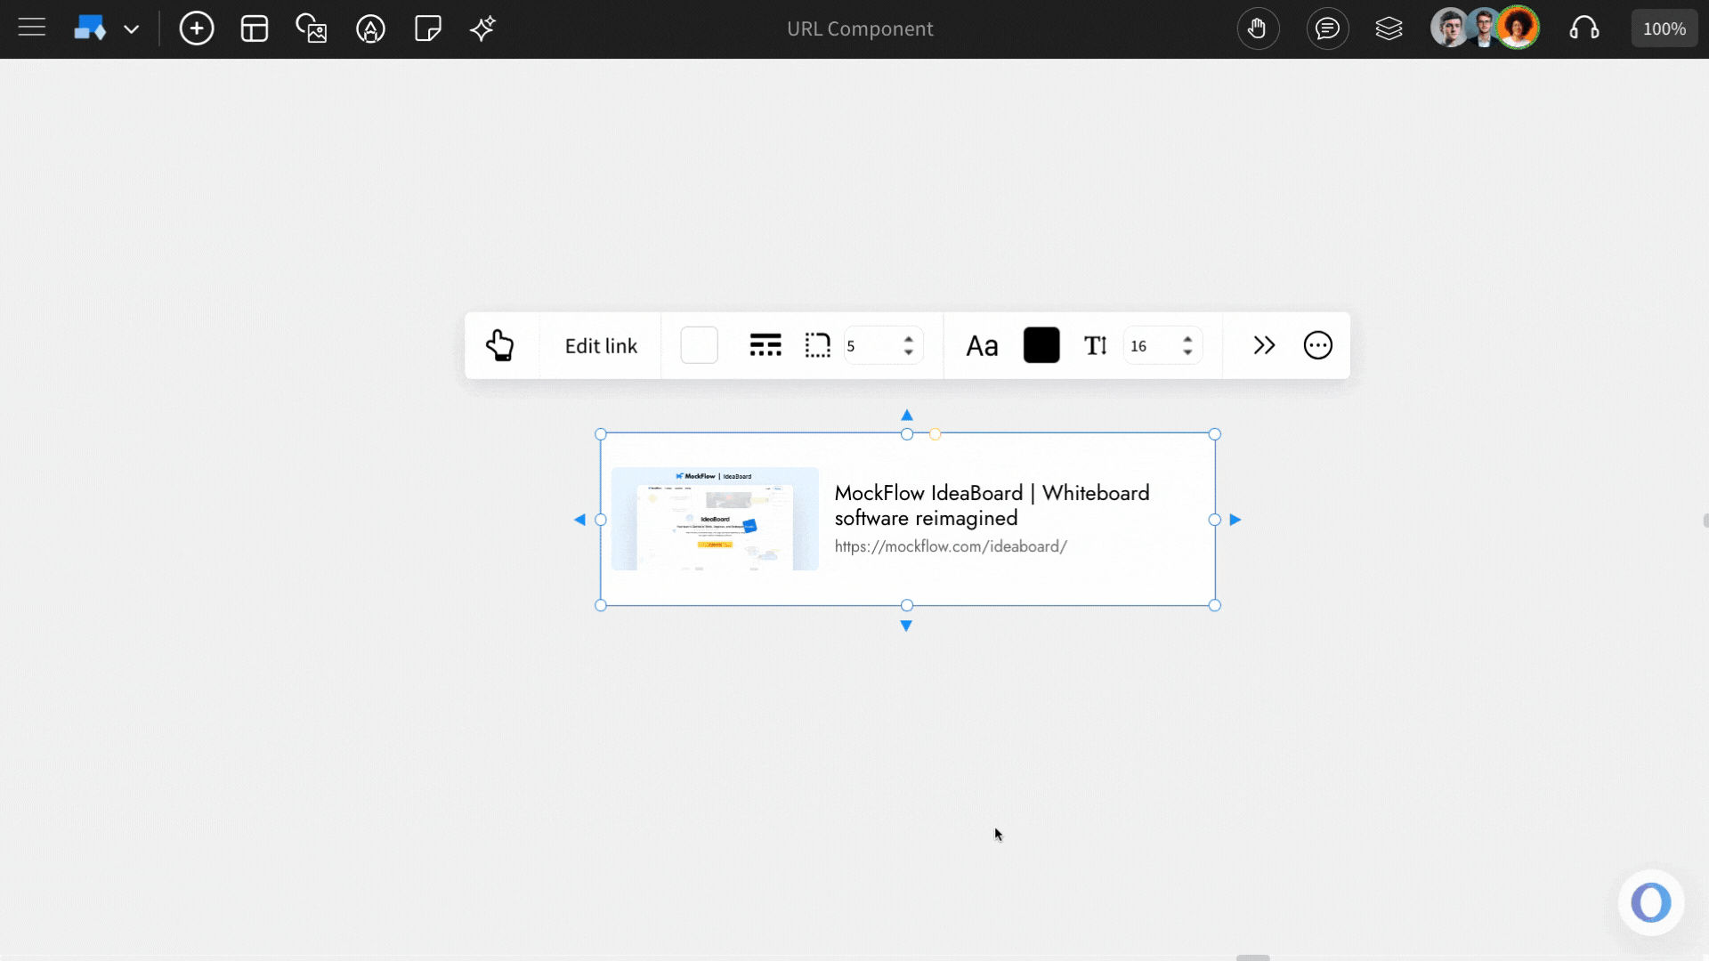Open the comments panel icon

(1327, 28)
